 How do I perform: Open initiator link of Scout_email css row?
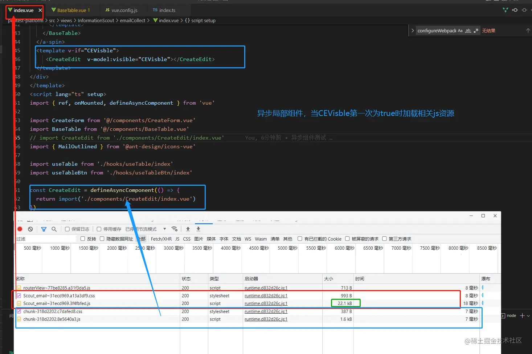266,296
